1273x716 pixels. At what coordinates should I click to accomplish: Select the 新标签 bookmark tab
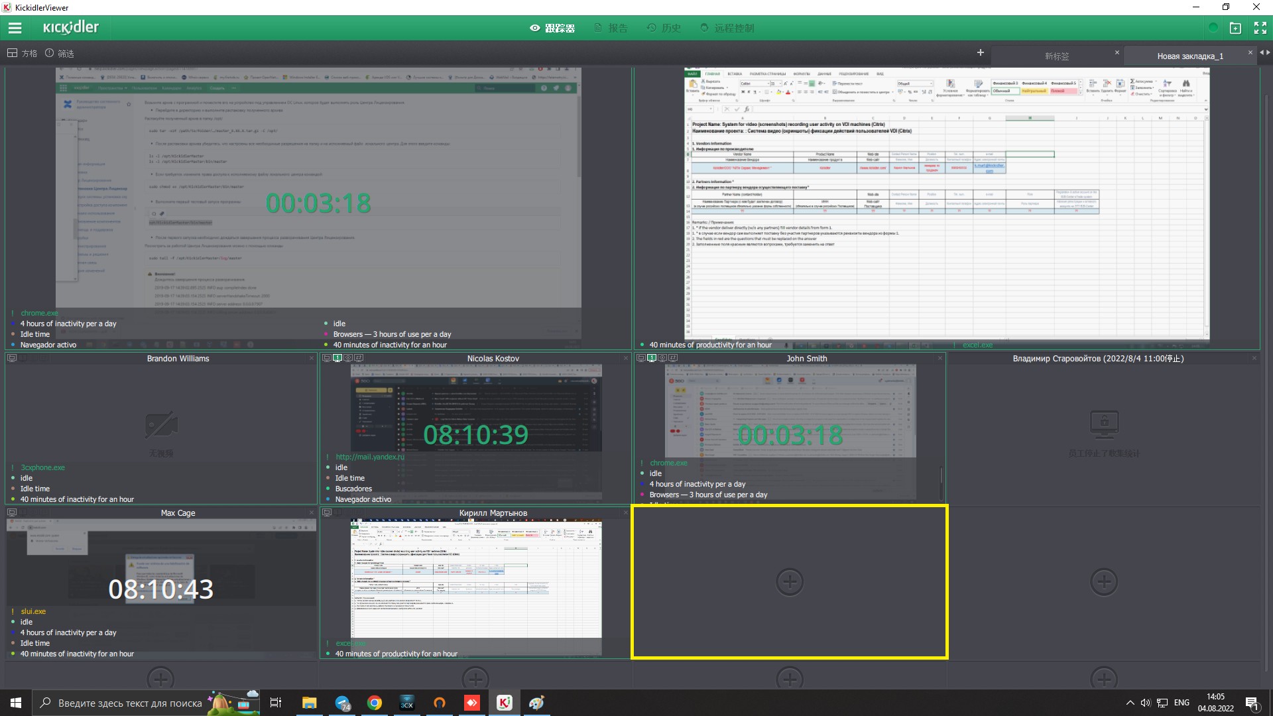1056,56
